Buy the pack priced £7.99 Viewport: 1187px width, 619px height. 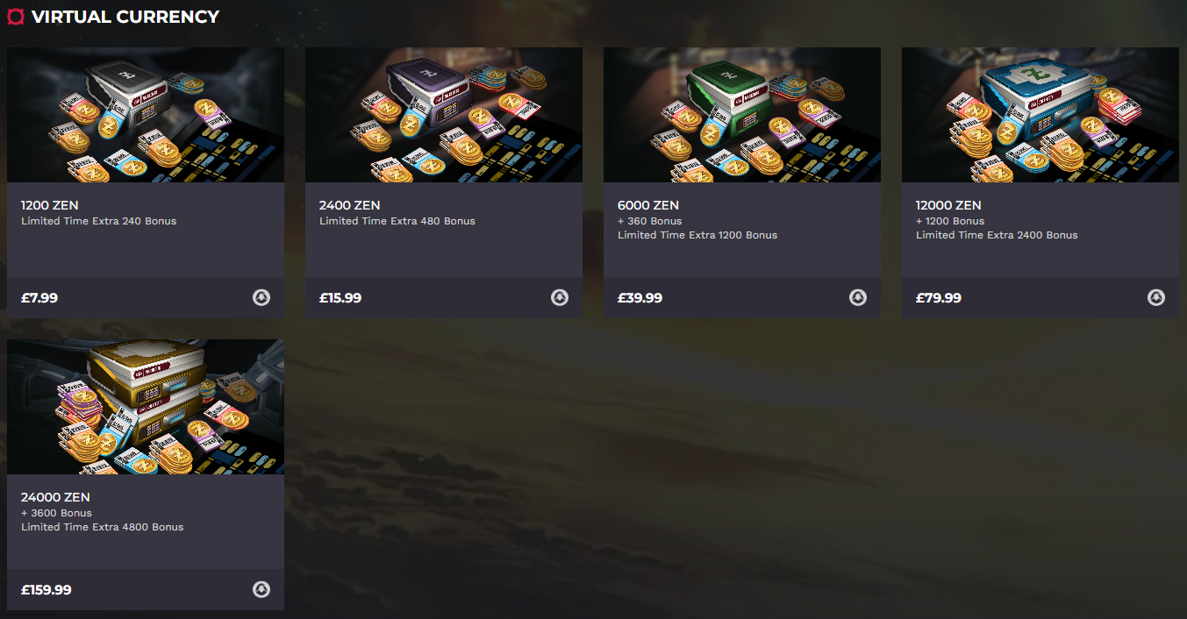pyautogui.click(x=39, y=298)
